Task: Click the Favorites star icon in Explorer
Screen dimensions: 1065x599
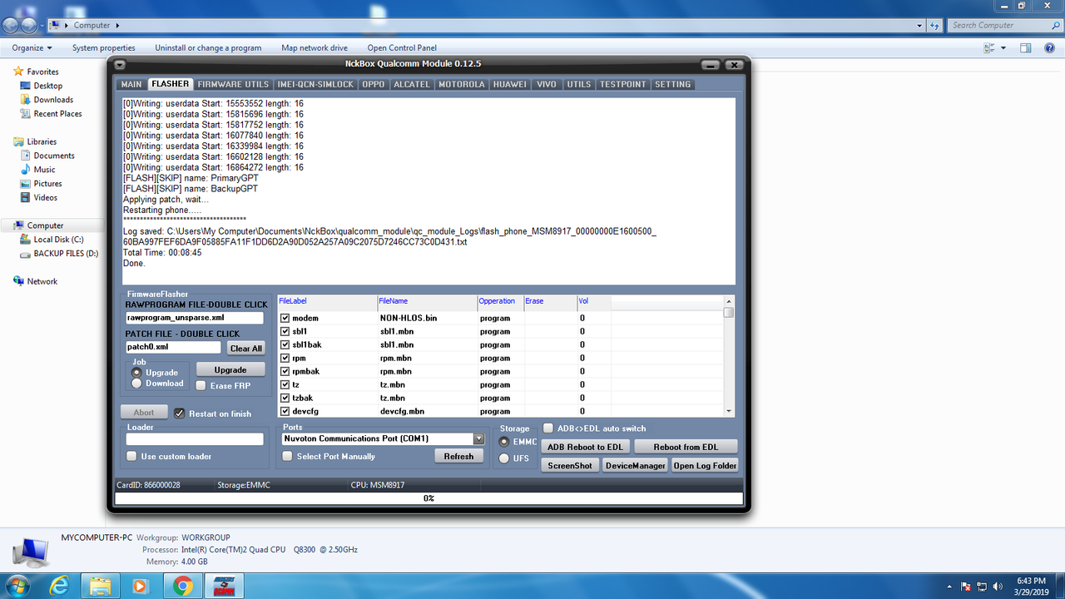Action: 18,72
